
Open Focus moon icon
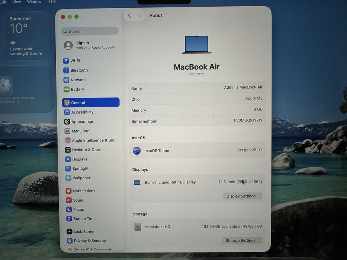point(69,209)
